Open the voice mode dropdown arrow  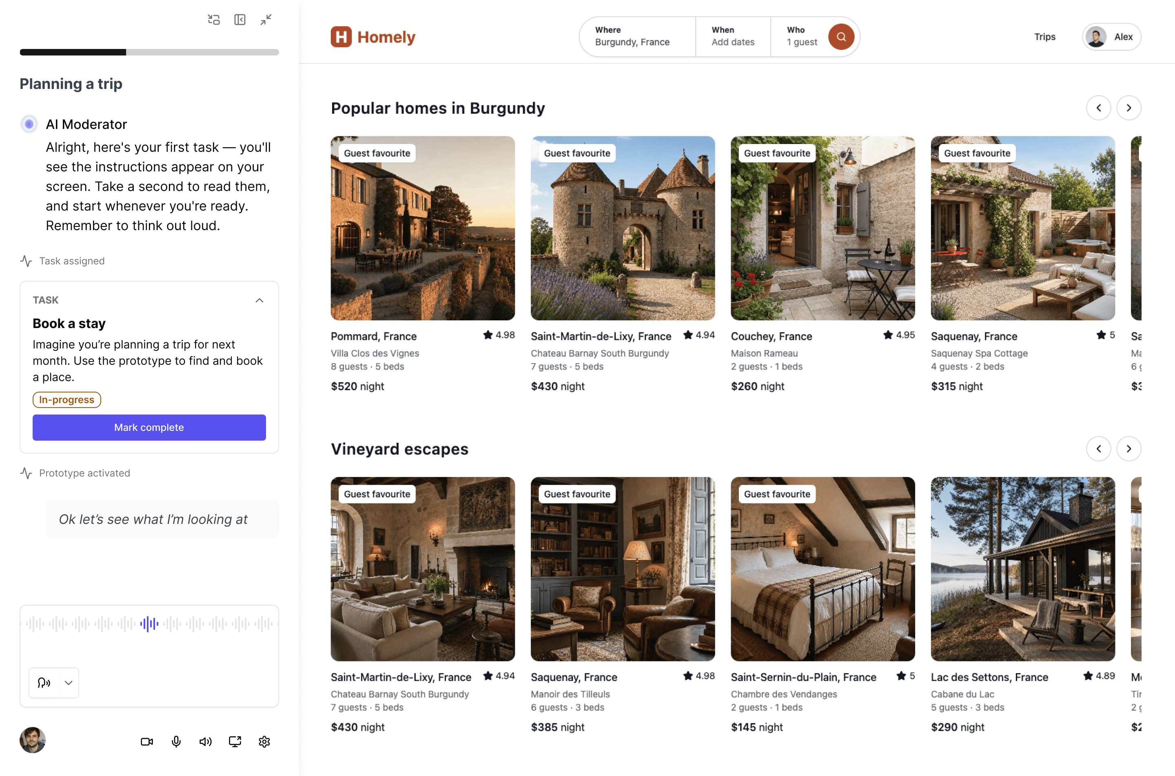pyautogui.click(x=69, y=683)
